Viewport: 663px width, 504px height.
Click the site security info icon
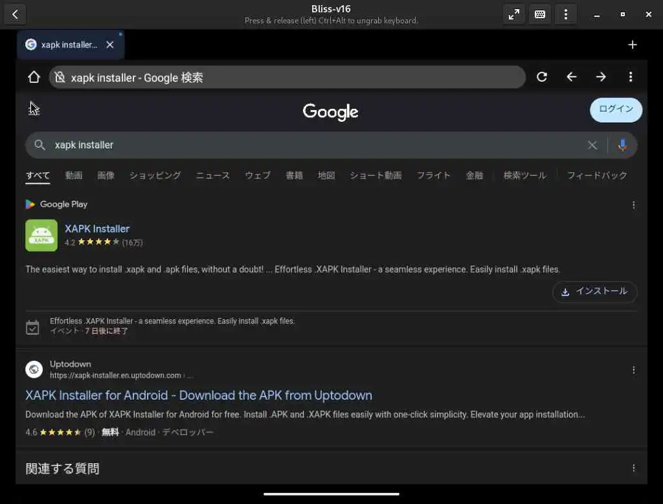point(60,77)
